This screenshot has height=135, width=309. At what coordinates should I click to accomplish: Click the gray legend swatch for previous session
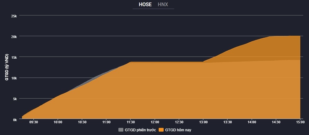pyautogui.click(x=121, y=130)
